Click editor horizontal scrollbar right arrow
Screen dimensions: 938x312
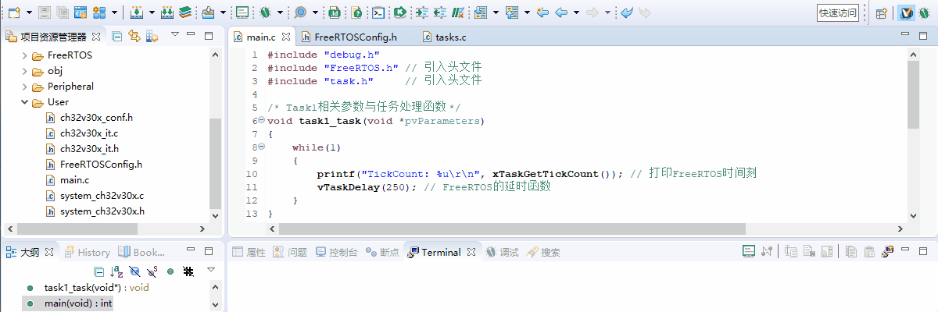click(x=900, y=229)
